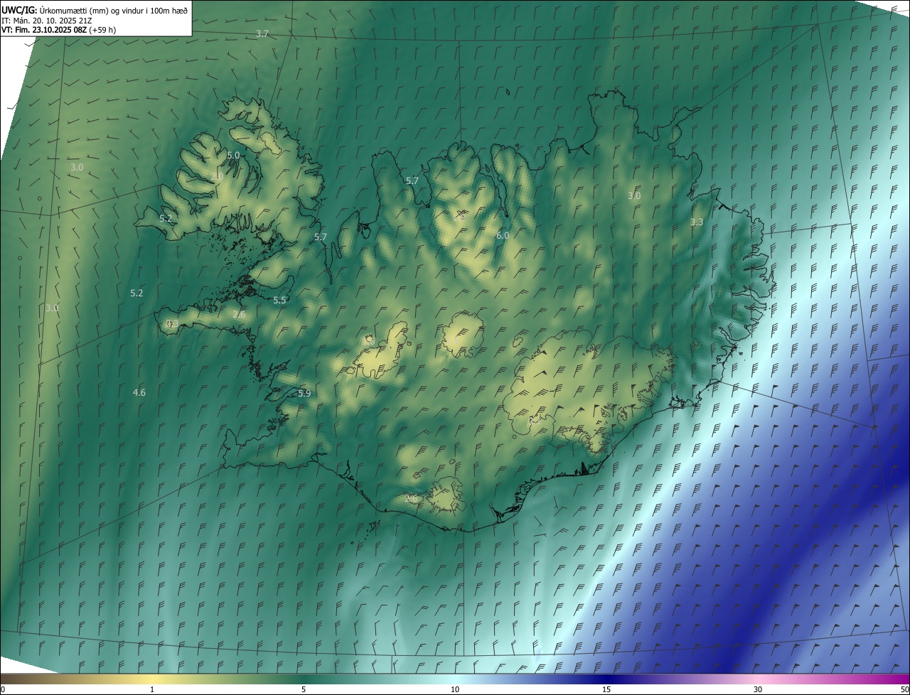The width and height of the screenshot is (910, 695).
Task: Click the colour scale tick label 10
Action: click(455, 689)
